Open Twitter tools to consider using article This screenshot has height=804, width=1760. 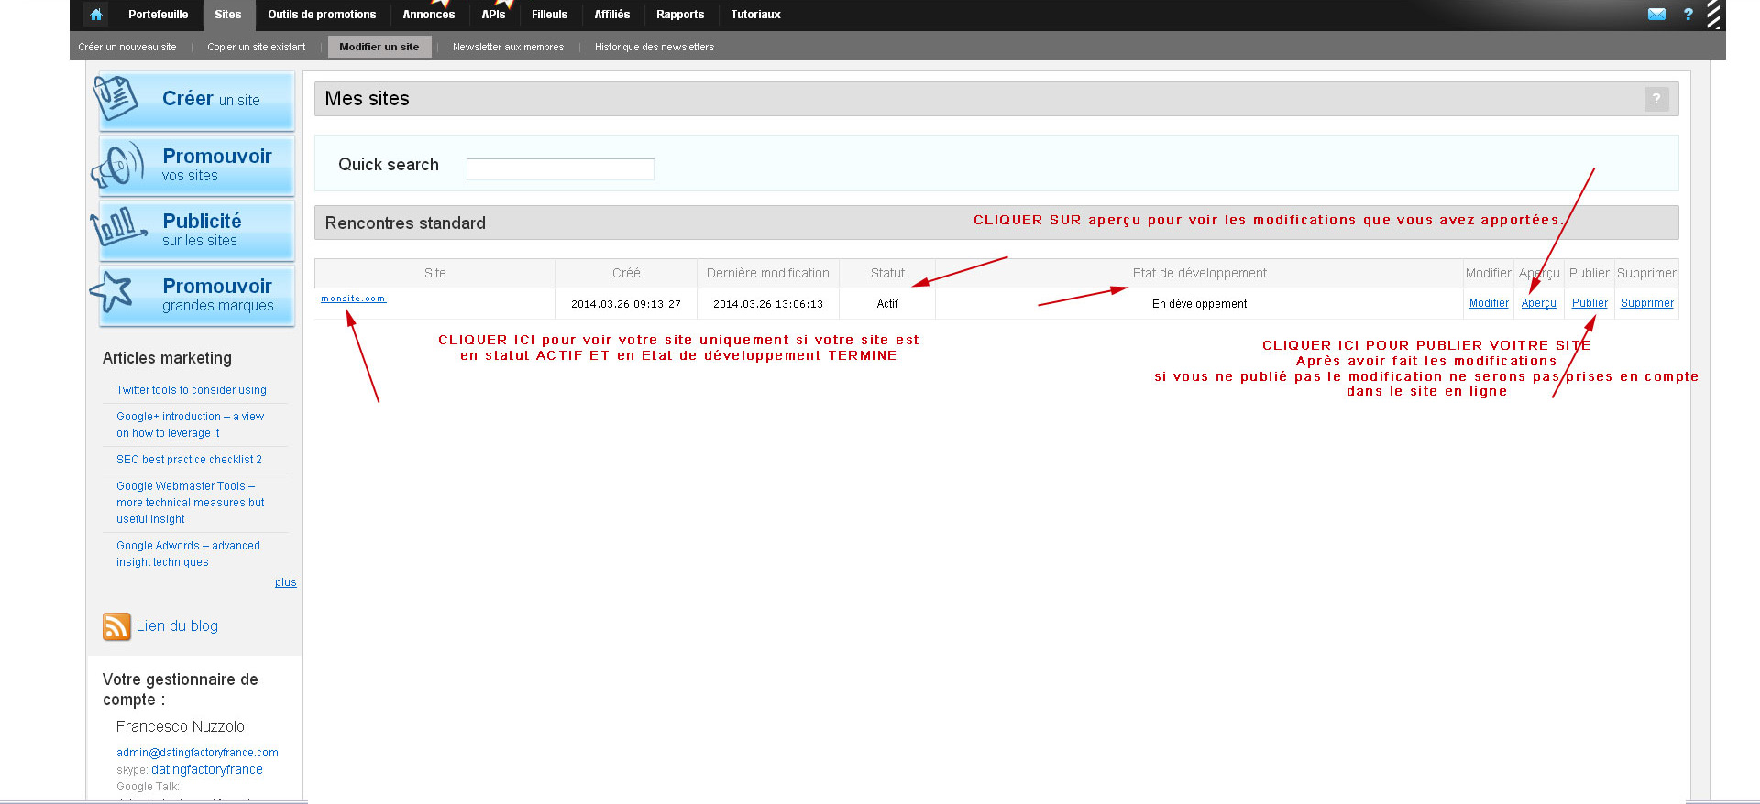click(x=192, y=390)
